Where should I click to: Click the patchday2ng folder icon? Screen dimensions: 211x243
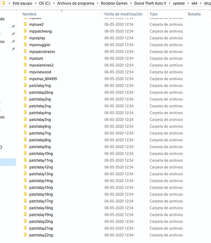click(25, 99)
